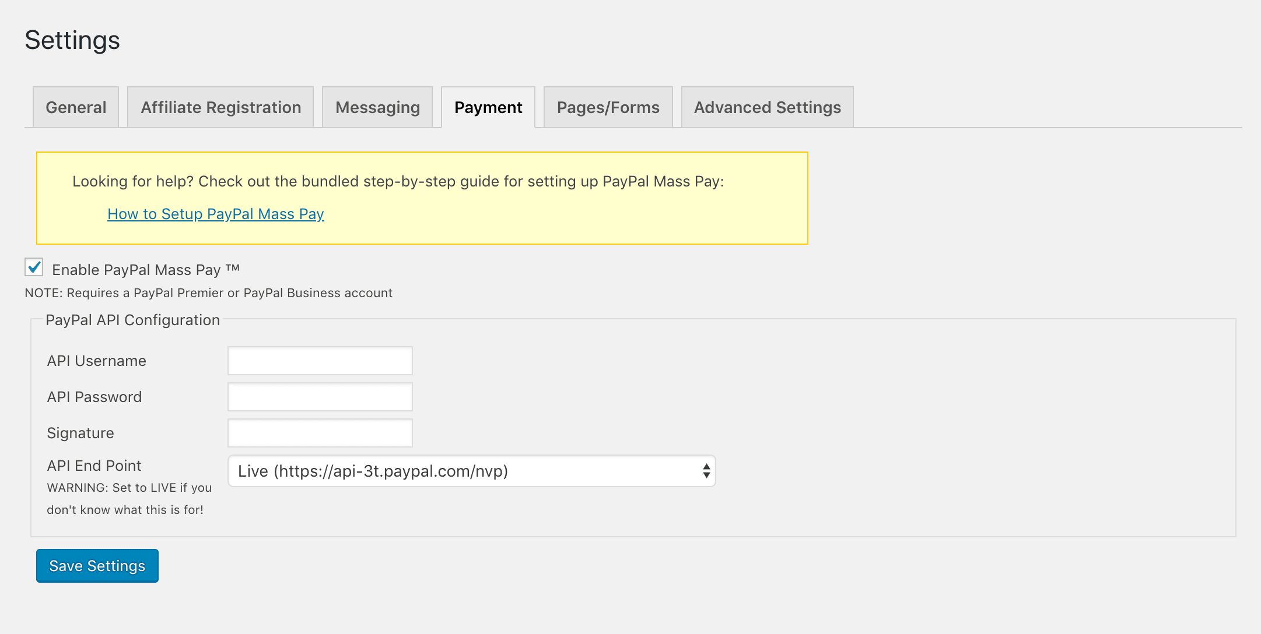The image size is (1261, 634).
Task: Click the General settings tab
Action: [75, 107]
